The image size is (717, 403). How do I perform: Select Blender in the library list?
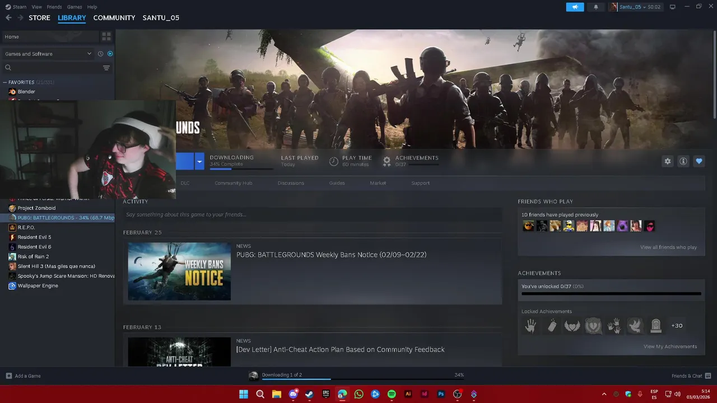(x=26, y=92)
